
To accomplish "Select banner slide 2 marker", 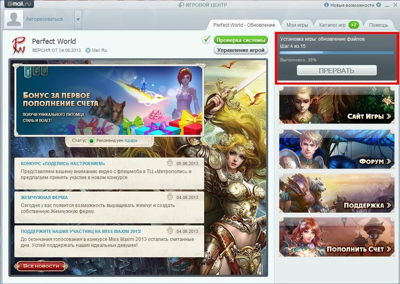I will point(36,71).
